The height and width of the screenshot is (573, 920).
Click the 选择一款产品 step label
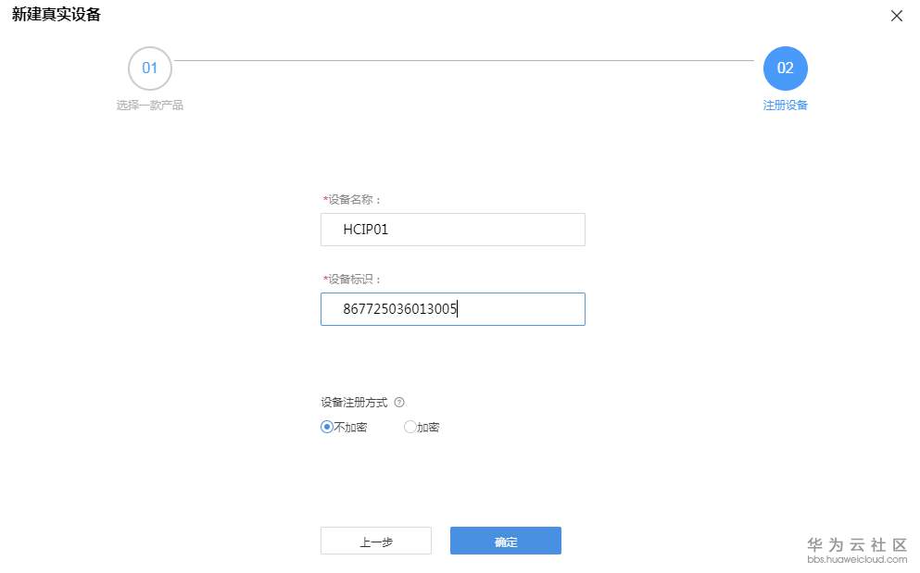tap(149, 105)
